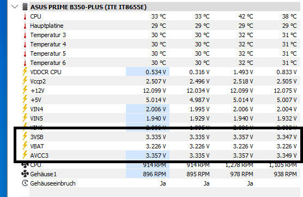The image size is (303, 197).
Task: Click the CPU temperature thermometer icon
Action: [x=25, y=16]
